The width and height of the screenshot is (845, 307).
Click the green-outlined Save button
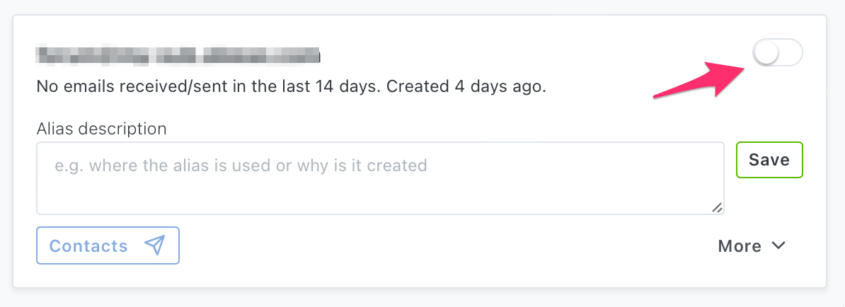[x=769, y=160]
